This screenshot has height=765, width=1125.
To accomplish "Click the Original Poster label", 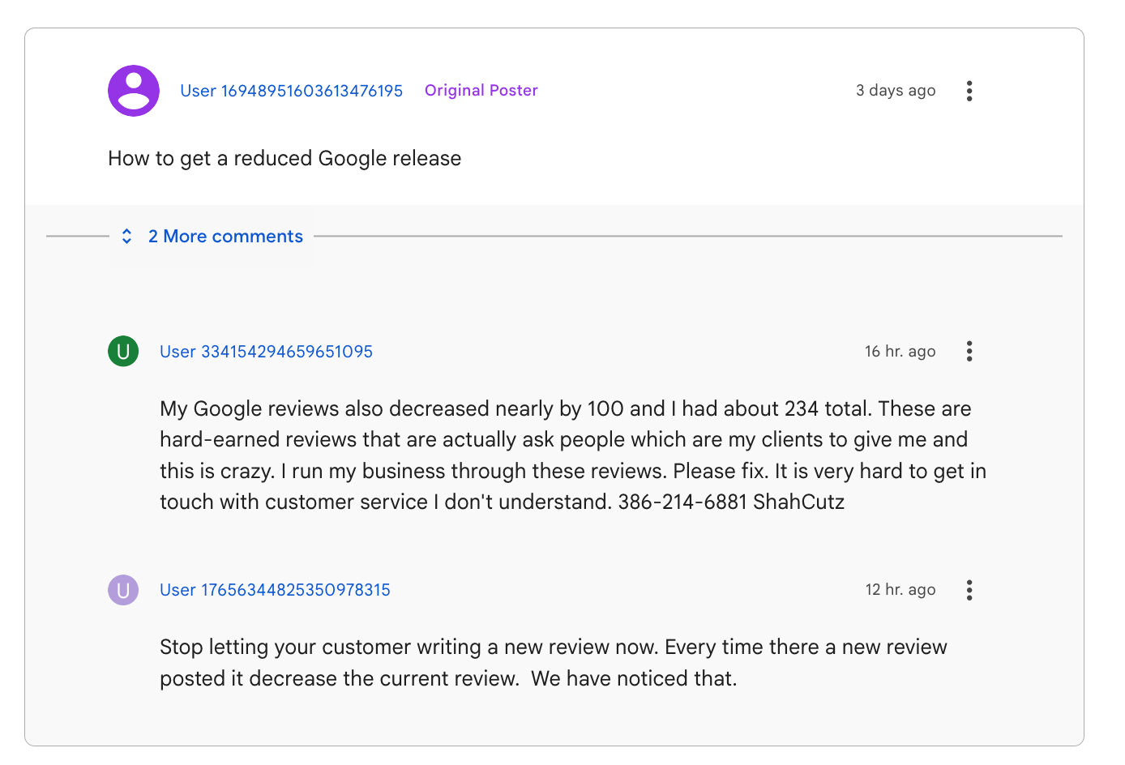I will coord(481,90).
